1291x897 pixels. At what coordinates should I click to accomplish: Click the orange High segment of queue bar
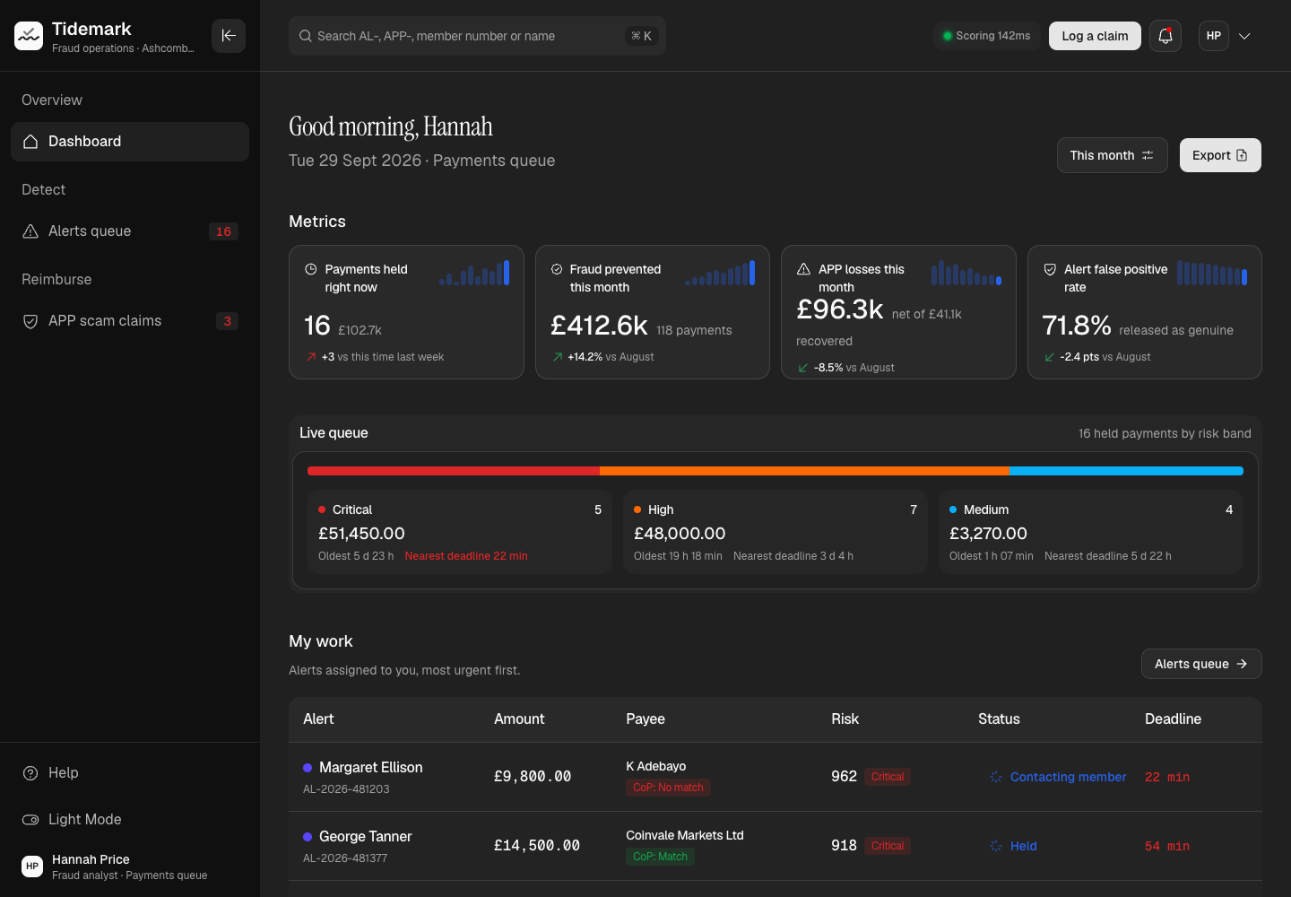point(804,471)
